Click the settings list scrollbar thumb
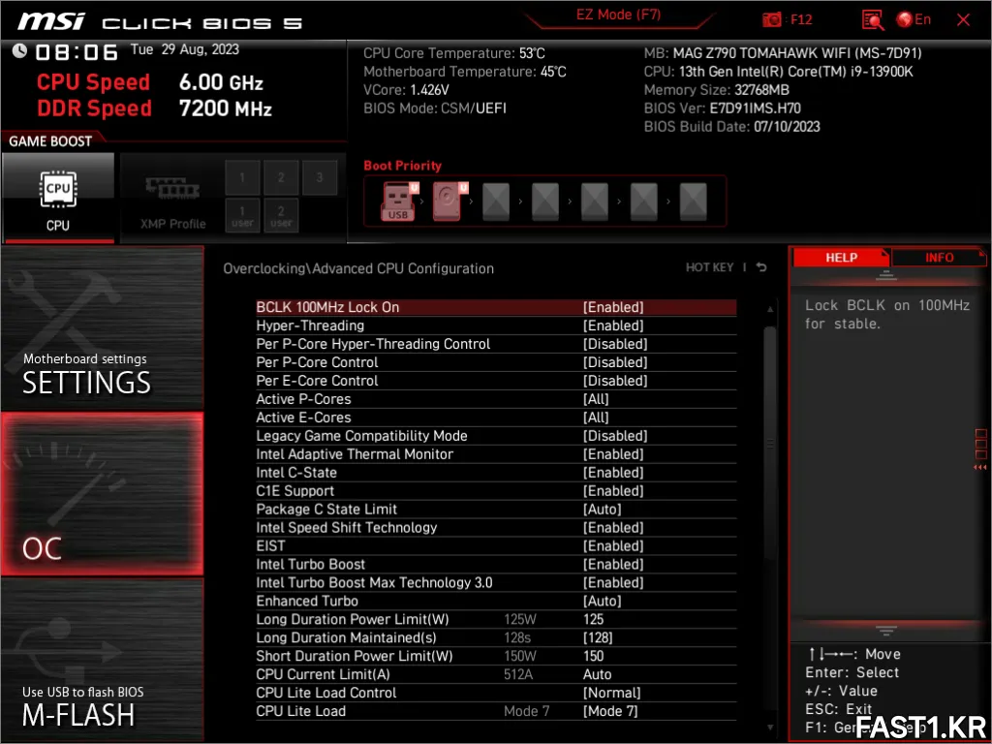The height and width of the screenshot is (744, 992). (x=770, y=443)
